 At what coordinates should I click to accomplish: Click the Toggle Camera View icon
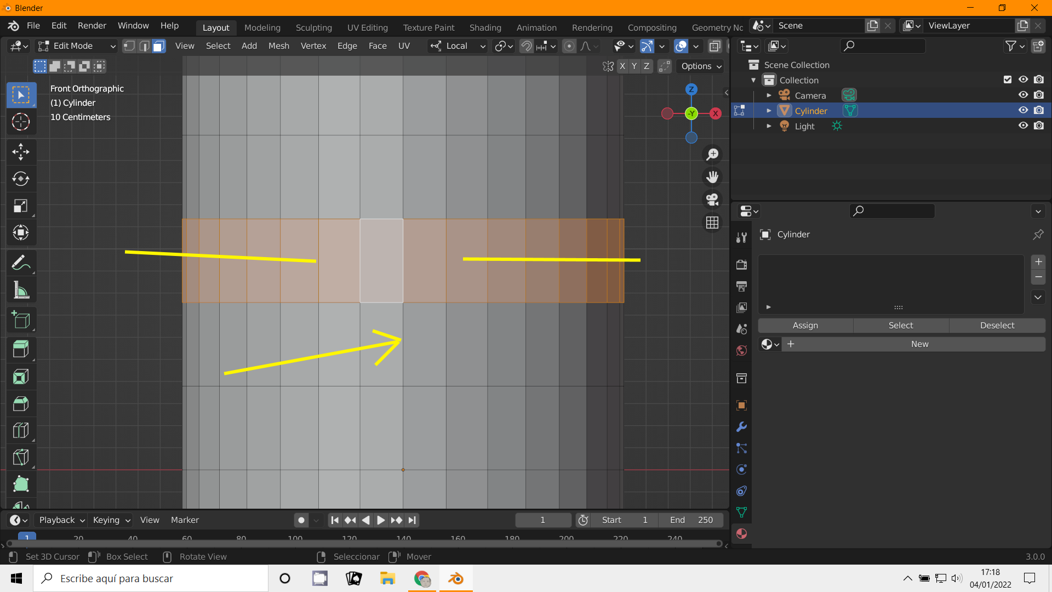pos(712,200)
